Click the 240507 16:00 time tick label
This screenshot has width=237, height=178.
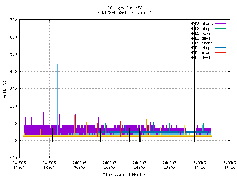(x=230, y=165)
